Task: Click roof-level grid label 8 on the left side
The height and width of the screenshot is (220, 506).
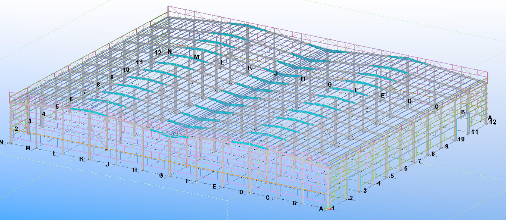Action: click(98, 85)
